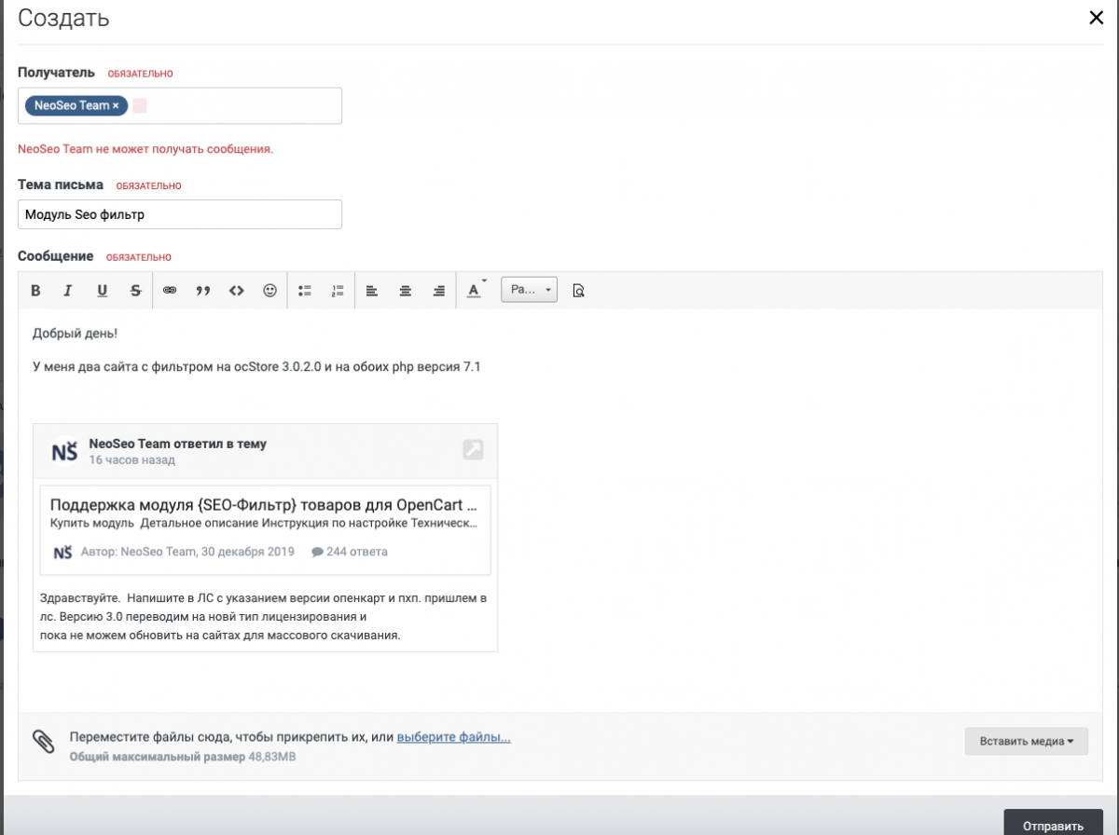Toggle bold formatting in message toolbar
1119x835 pixels.
[35, 290]
